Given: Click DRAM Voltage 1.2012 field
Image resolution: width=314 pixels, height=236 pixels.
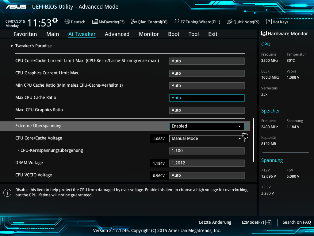Looking at the screenshot, I should (207, 163).
